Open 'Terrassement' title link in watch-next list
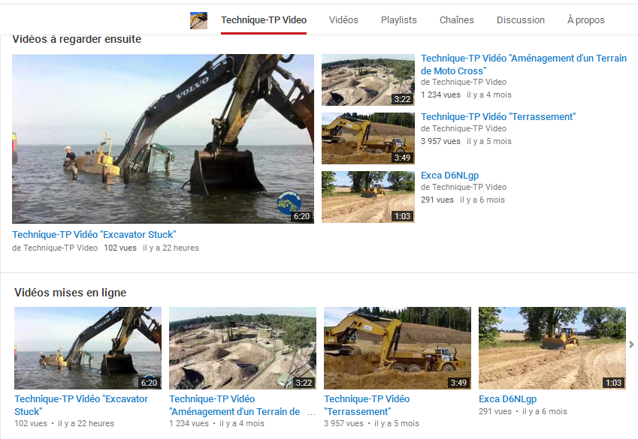The width and height of the screenshot is (638, 439). tap(498, 116)
